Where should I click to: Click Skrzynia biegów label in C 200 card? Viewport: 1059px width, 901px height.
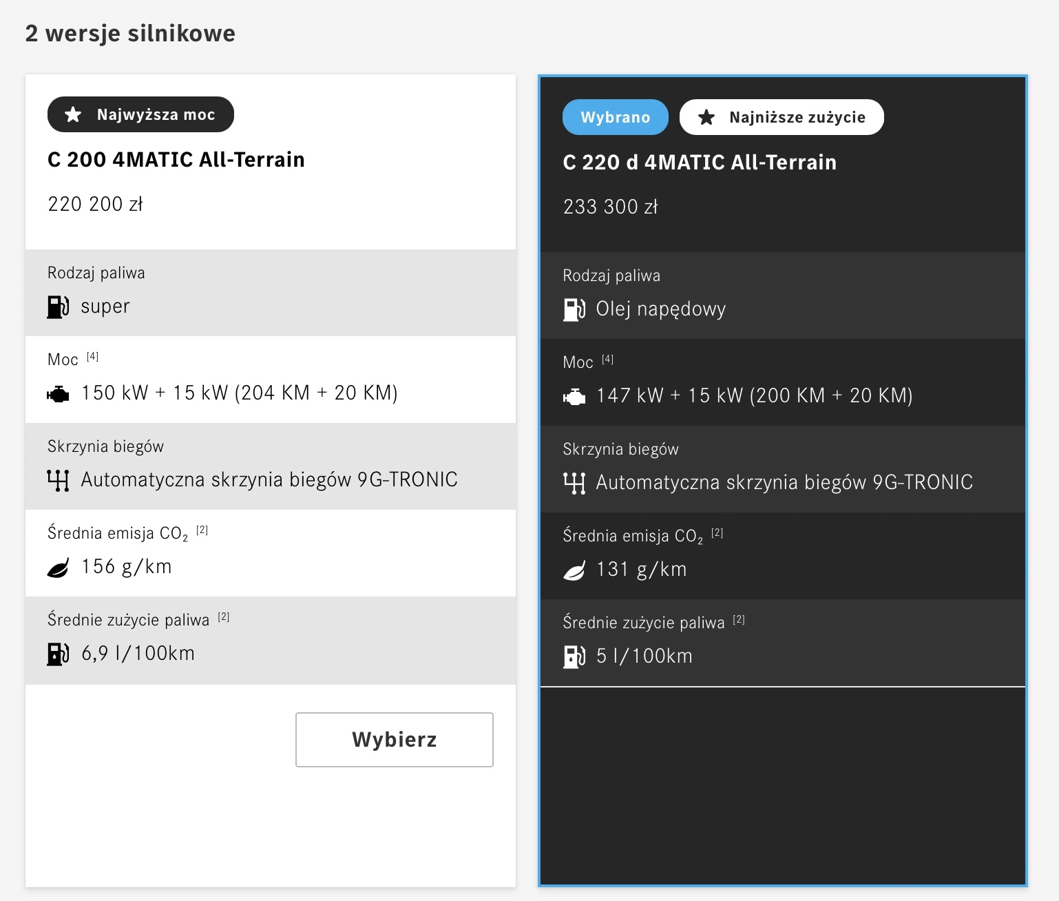pyautogui.click(x=105, y=447)
